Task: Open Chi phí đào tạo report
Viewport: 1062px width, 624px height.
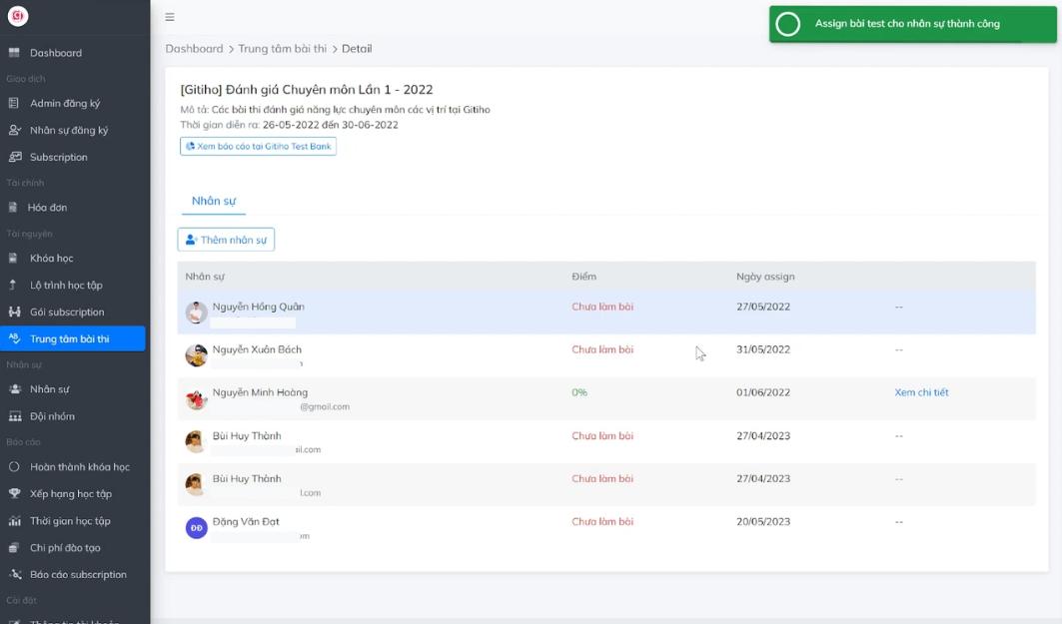Action: (x=65, y=548)
